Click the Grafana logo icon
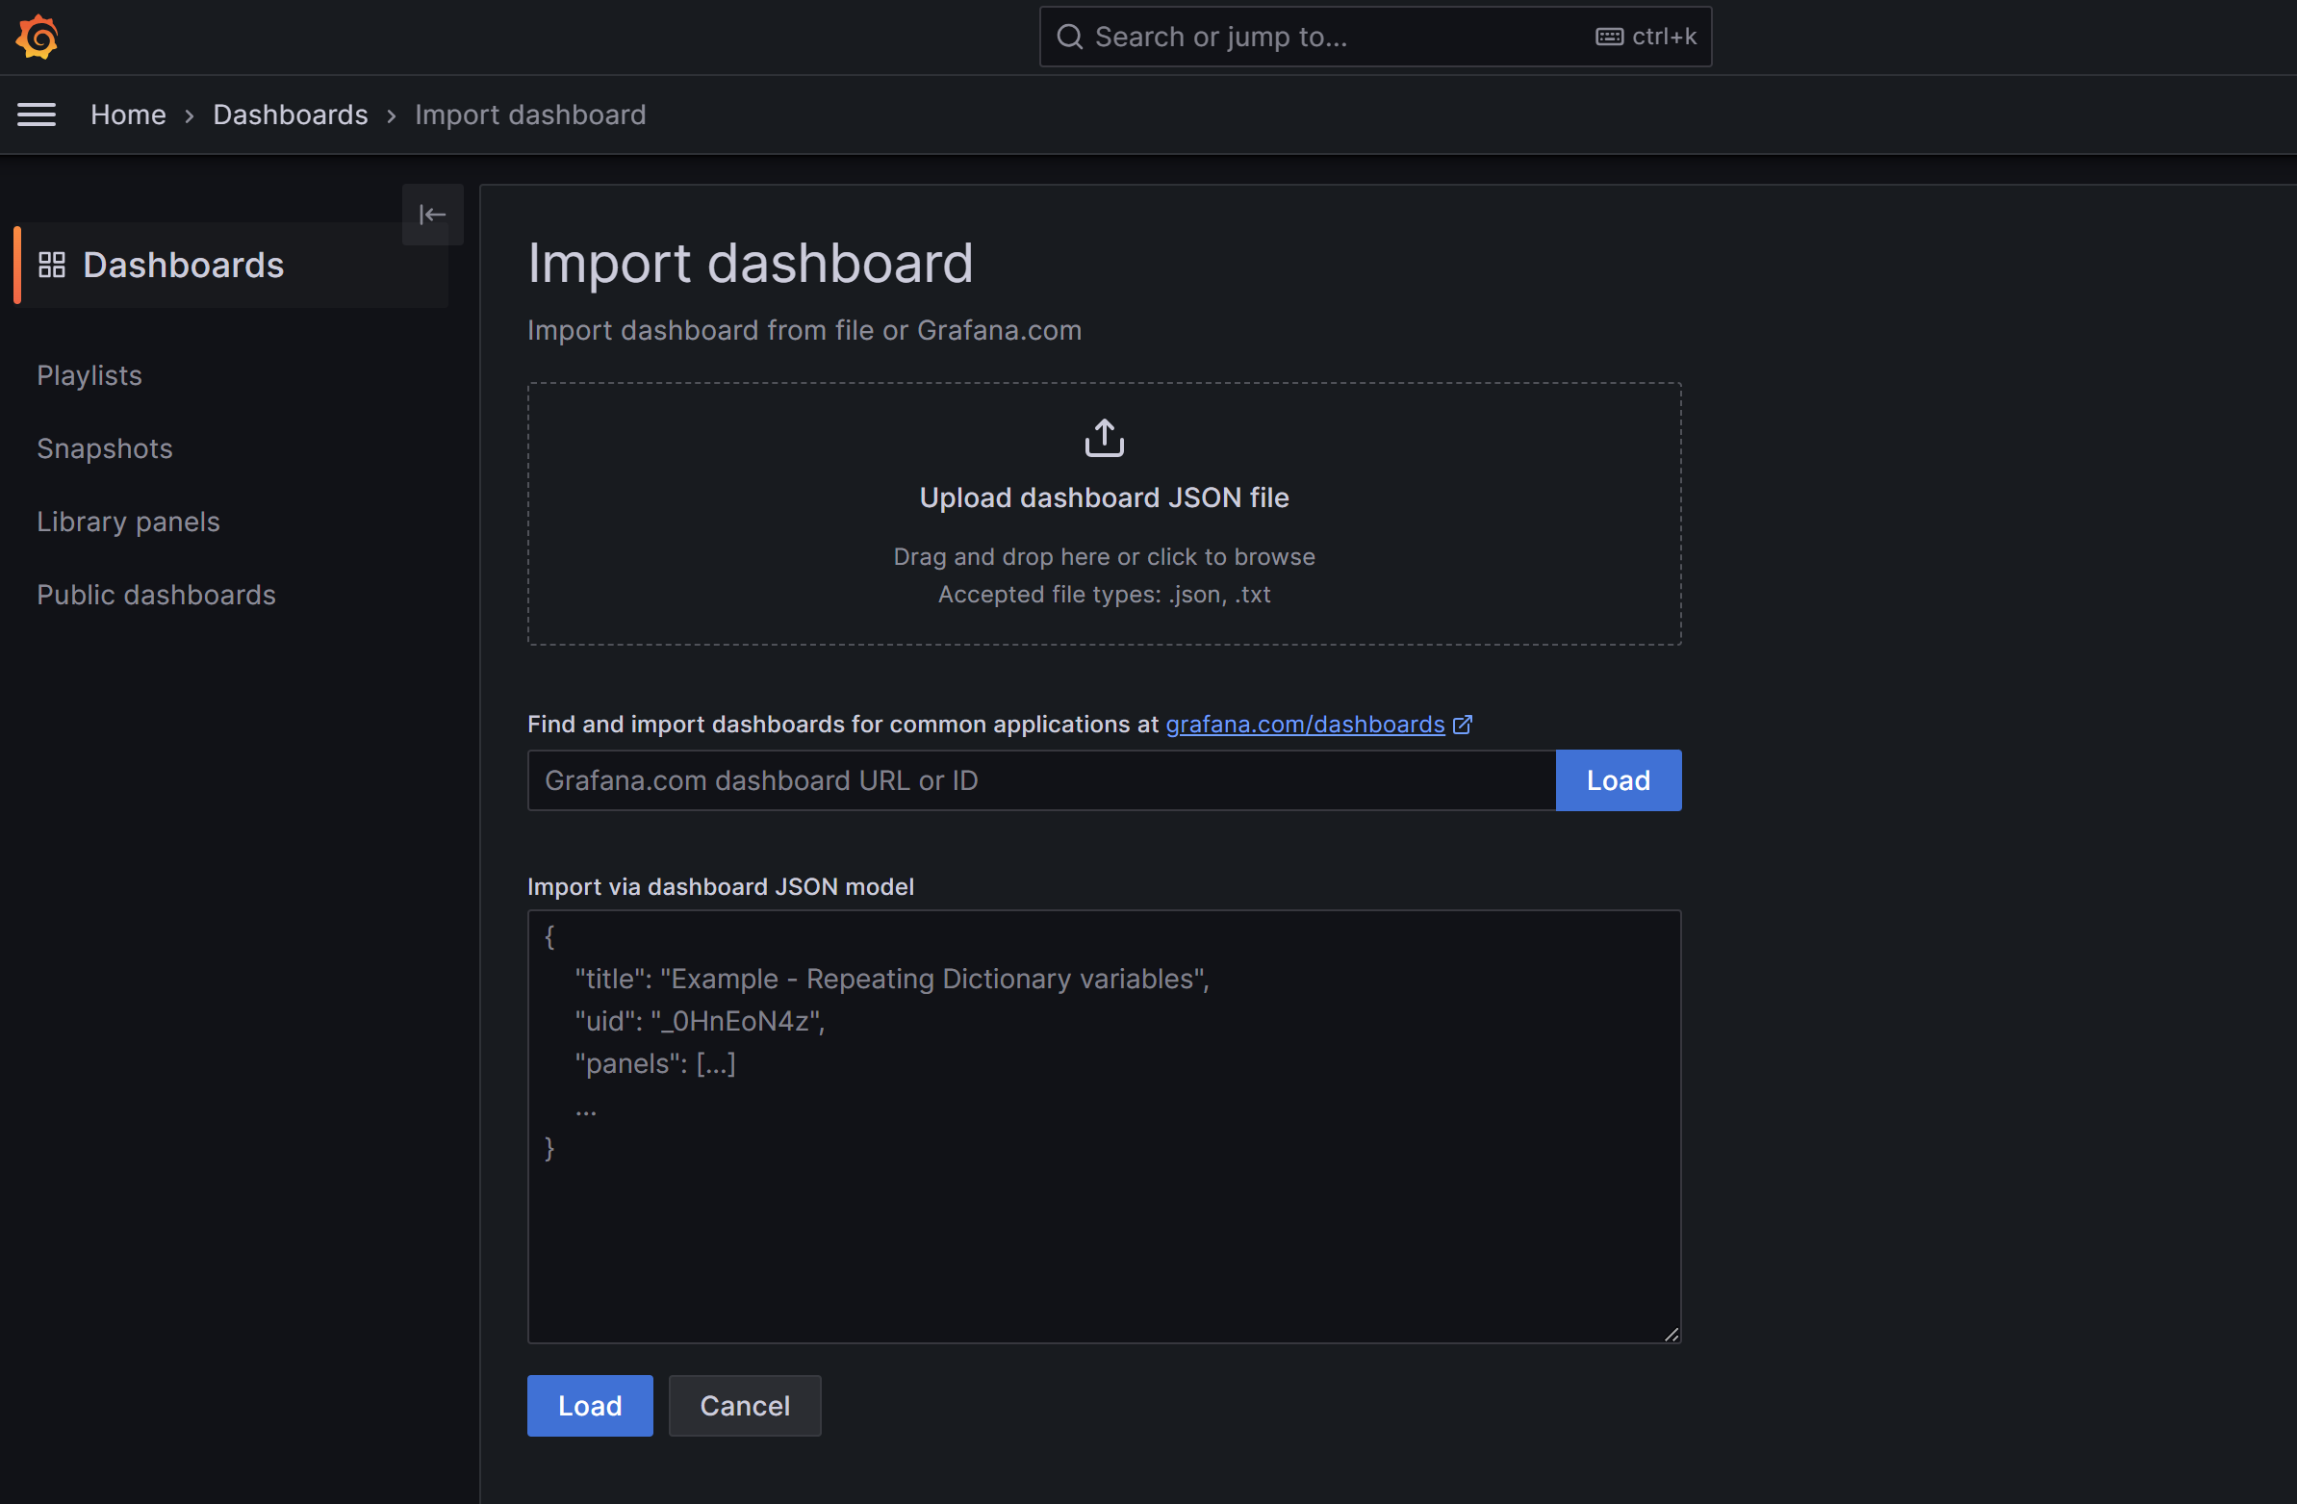The image size is (2297, 1504). 37,37
